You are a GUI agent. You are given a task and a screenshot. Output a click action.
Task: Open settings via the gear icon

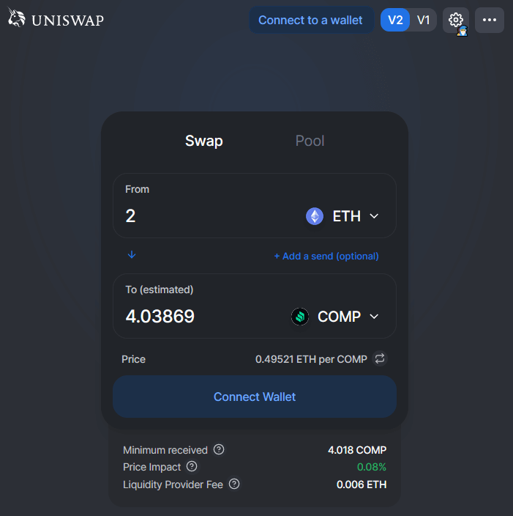[x=455, y=20]
